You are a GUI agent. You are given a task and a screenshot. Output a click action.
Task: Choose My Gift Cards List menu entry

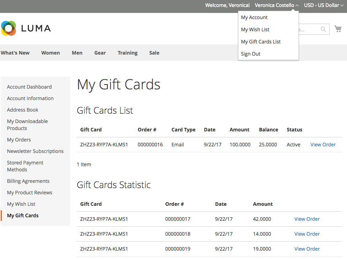point(261,42)
